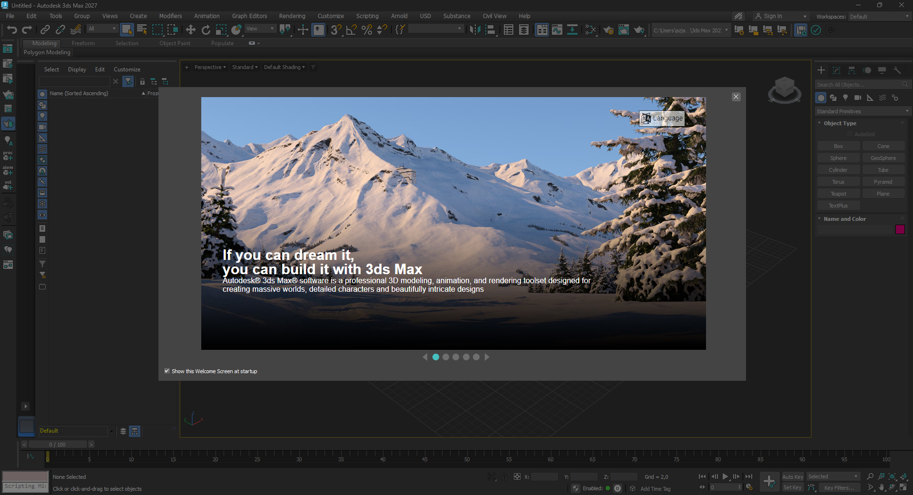Image resolution: width=913 pixels, height=495 pixels.
Task: Switch to the Hierarchy command panel
Action: pos(852,70)
